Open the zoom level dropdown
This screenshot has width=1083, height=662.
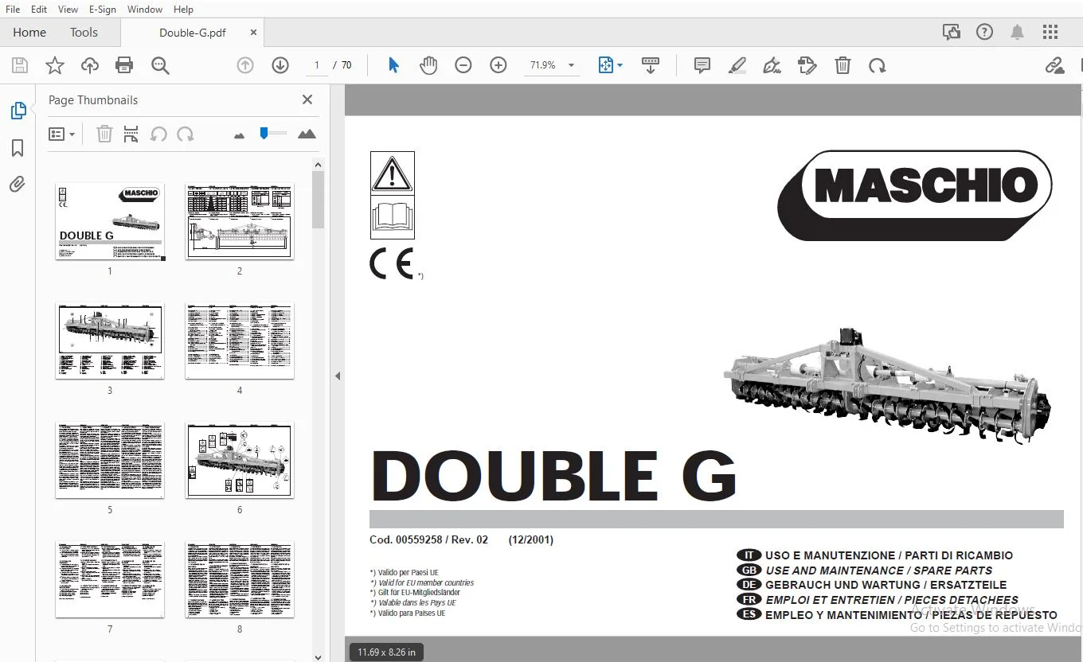pyautogui.click(x=571, y=65)
